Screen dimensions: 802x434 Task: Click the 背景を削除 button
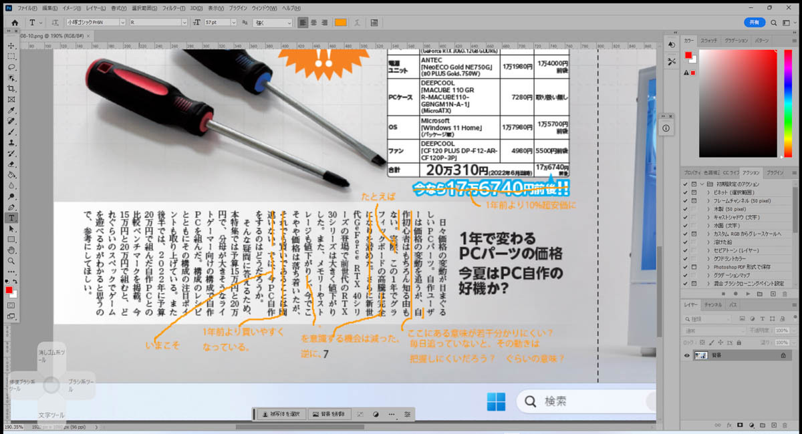click(x=328, y=414)
